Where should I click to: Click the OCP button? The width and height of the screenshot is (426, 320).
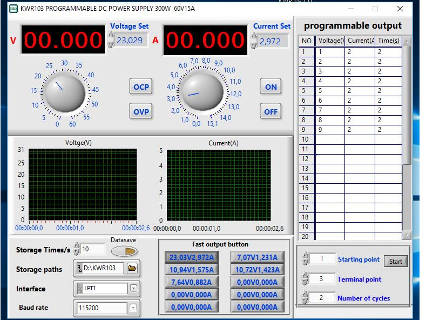[141, 87]
